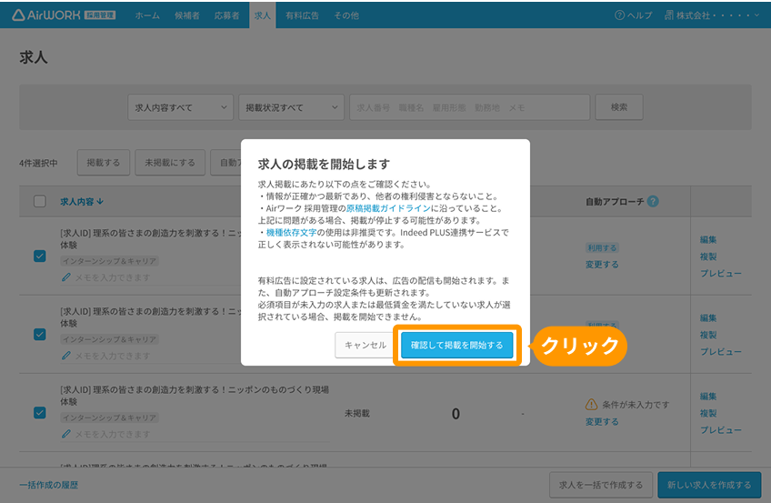The image size is (771, 503).
Task: Uncheck the second job listing checkbox
Action: pos(40,335)
